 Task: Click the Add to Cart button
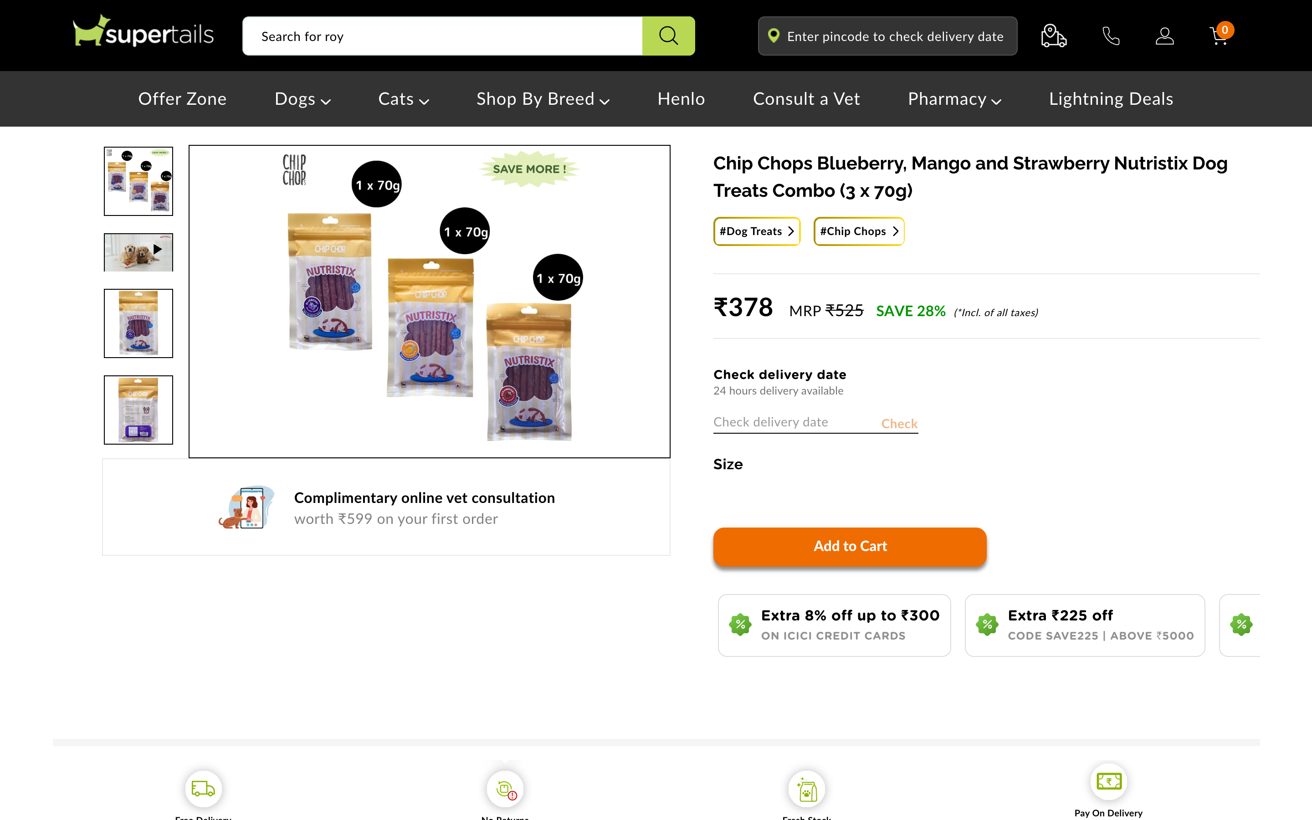(849, 546)
